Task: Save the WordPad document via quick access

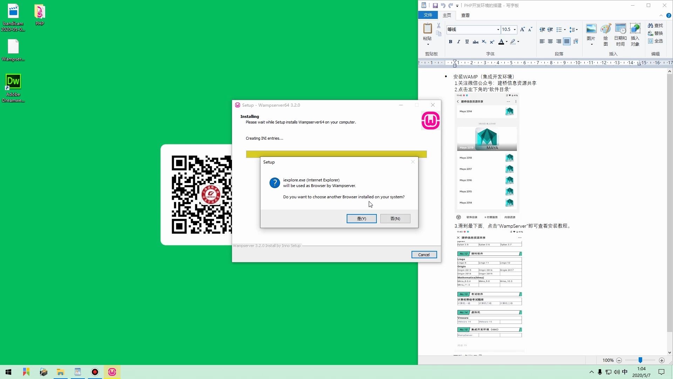Action: coord(435,6)
